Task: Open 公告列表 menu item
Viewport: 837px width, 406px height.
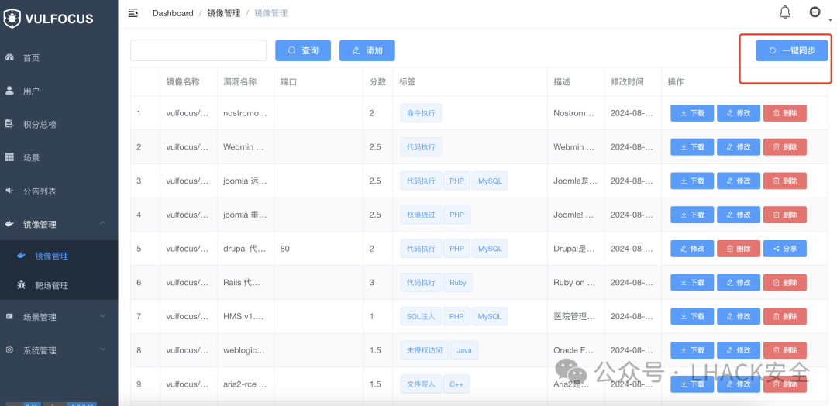Action: [x=59, y=191]
